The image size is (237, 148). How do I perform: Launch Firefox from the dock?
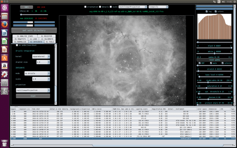4,24
